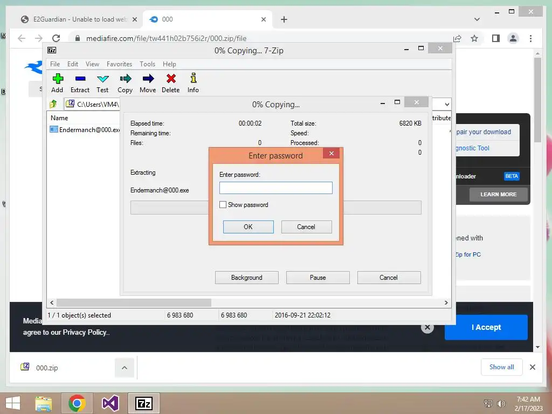
Task: Click the up-folder icon beside path bar
Action: 53,104
